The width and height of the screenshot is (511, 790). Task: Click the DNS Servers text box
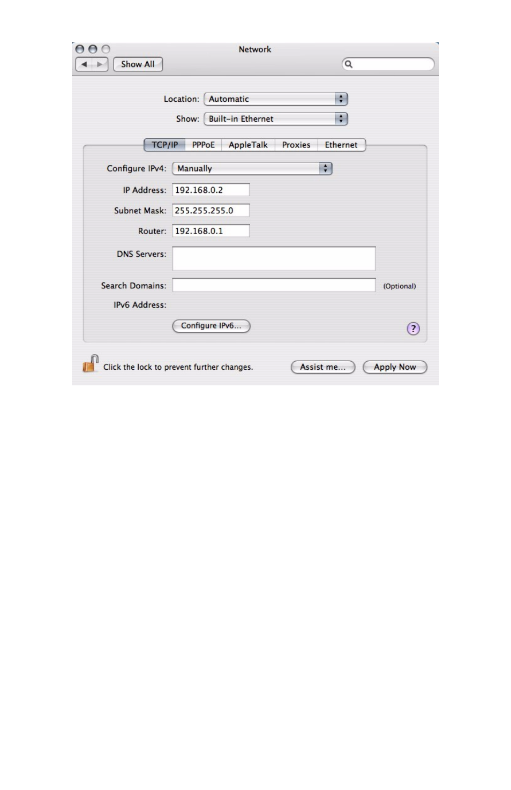[x=274, y=259]
